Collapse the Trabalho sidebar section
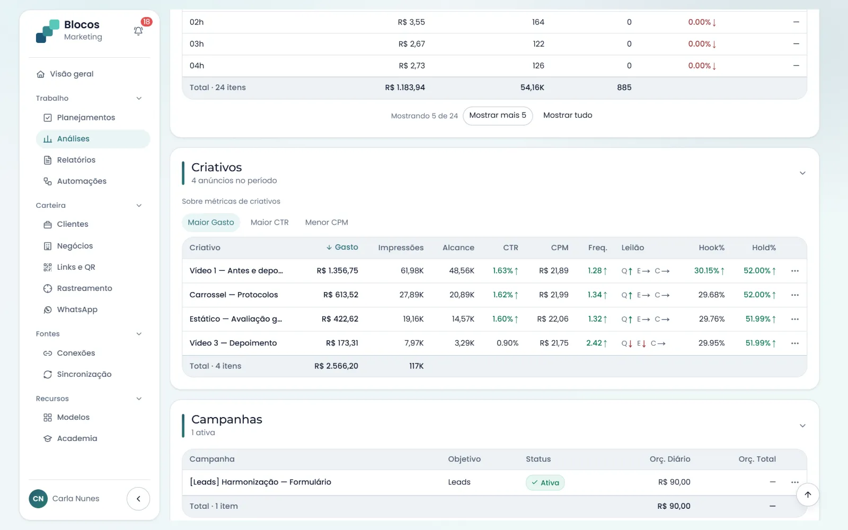Screen dimensions: 848x530 click(x=139, y=98)
